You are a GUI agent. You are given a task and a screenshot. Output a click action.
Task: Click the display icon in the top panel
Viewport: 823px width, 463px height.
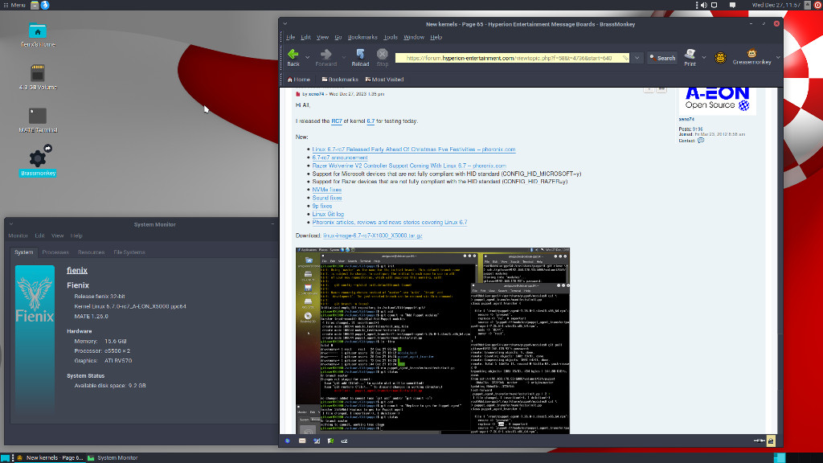click(714, 6)
